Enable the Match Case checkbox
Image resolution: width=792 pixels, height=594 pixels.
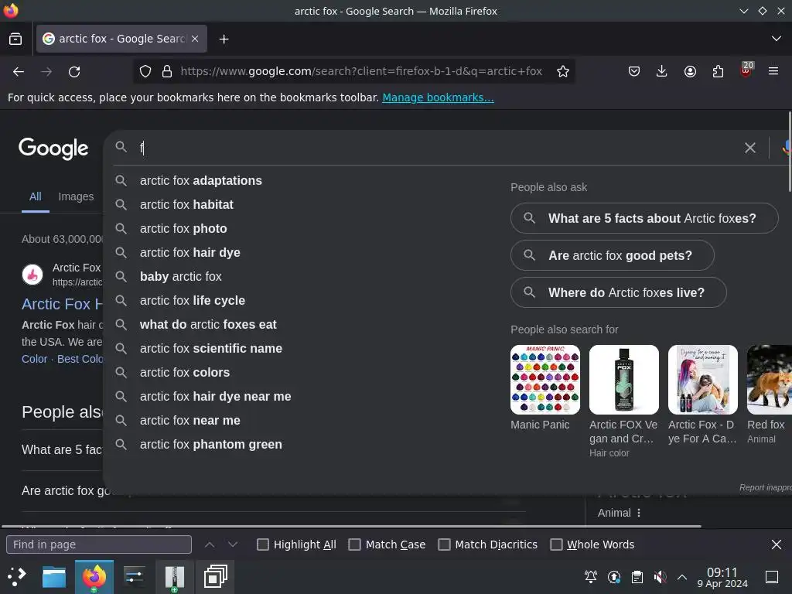pyautogui.click(x=354, y=544)
